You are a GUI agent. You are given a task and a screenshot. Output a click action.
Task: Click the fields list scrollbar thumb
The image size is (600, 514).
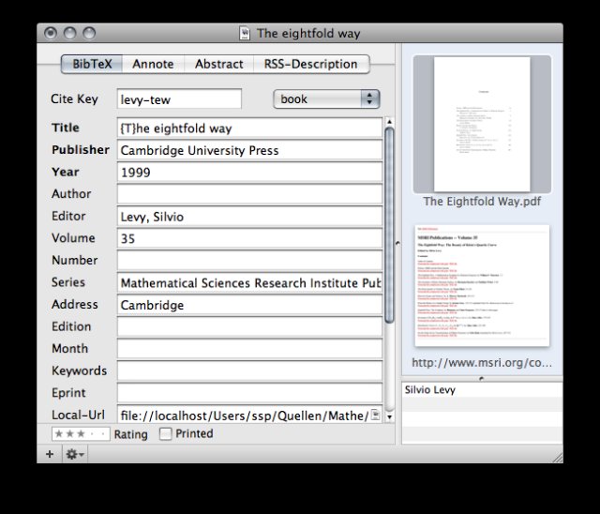pos(390,225)
